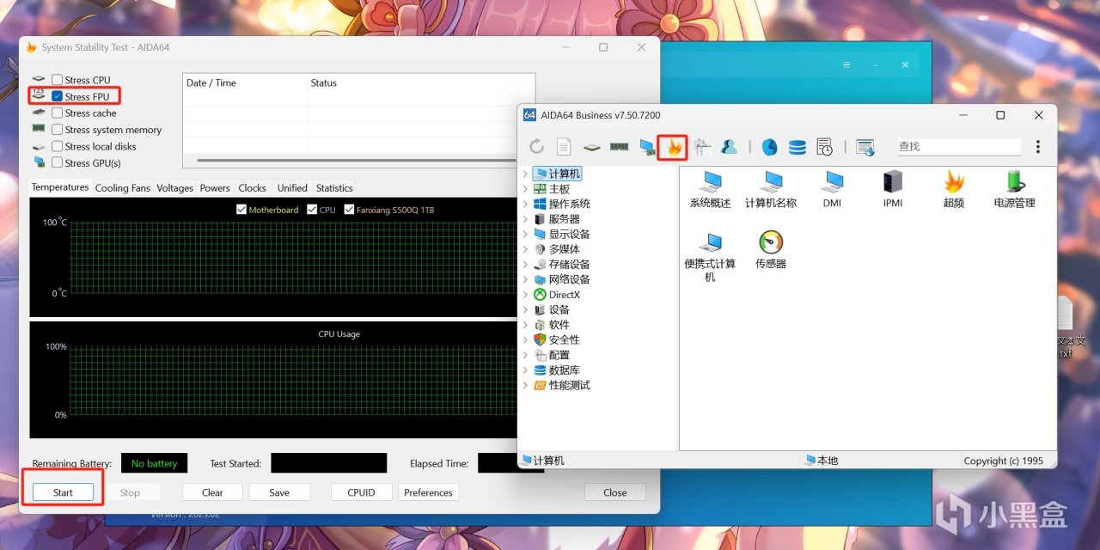1100x550 pixels.
Task: Click the three-dot menu in AIDA64 toolbar
Action: tap(1037, 147)
